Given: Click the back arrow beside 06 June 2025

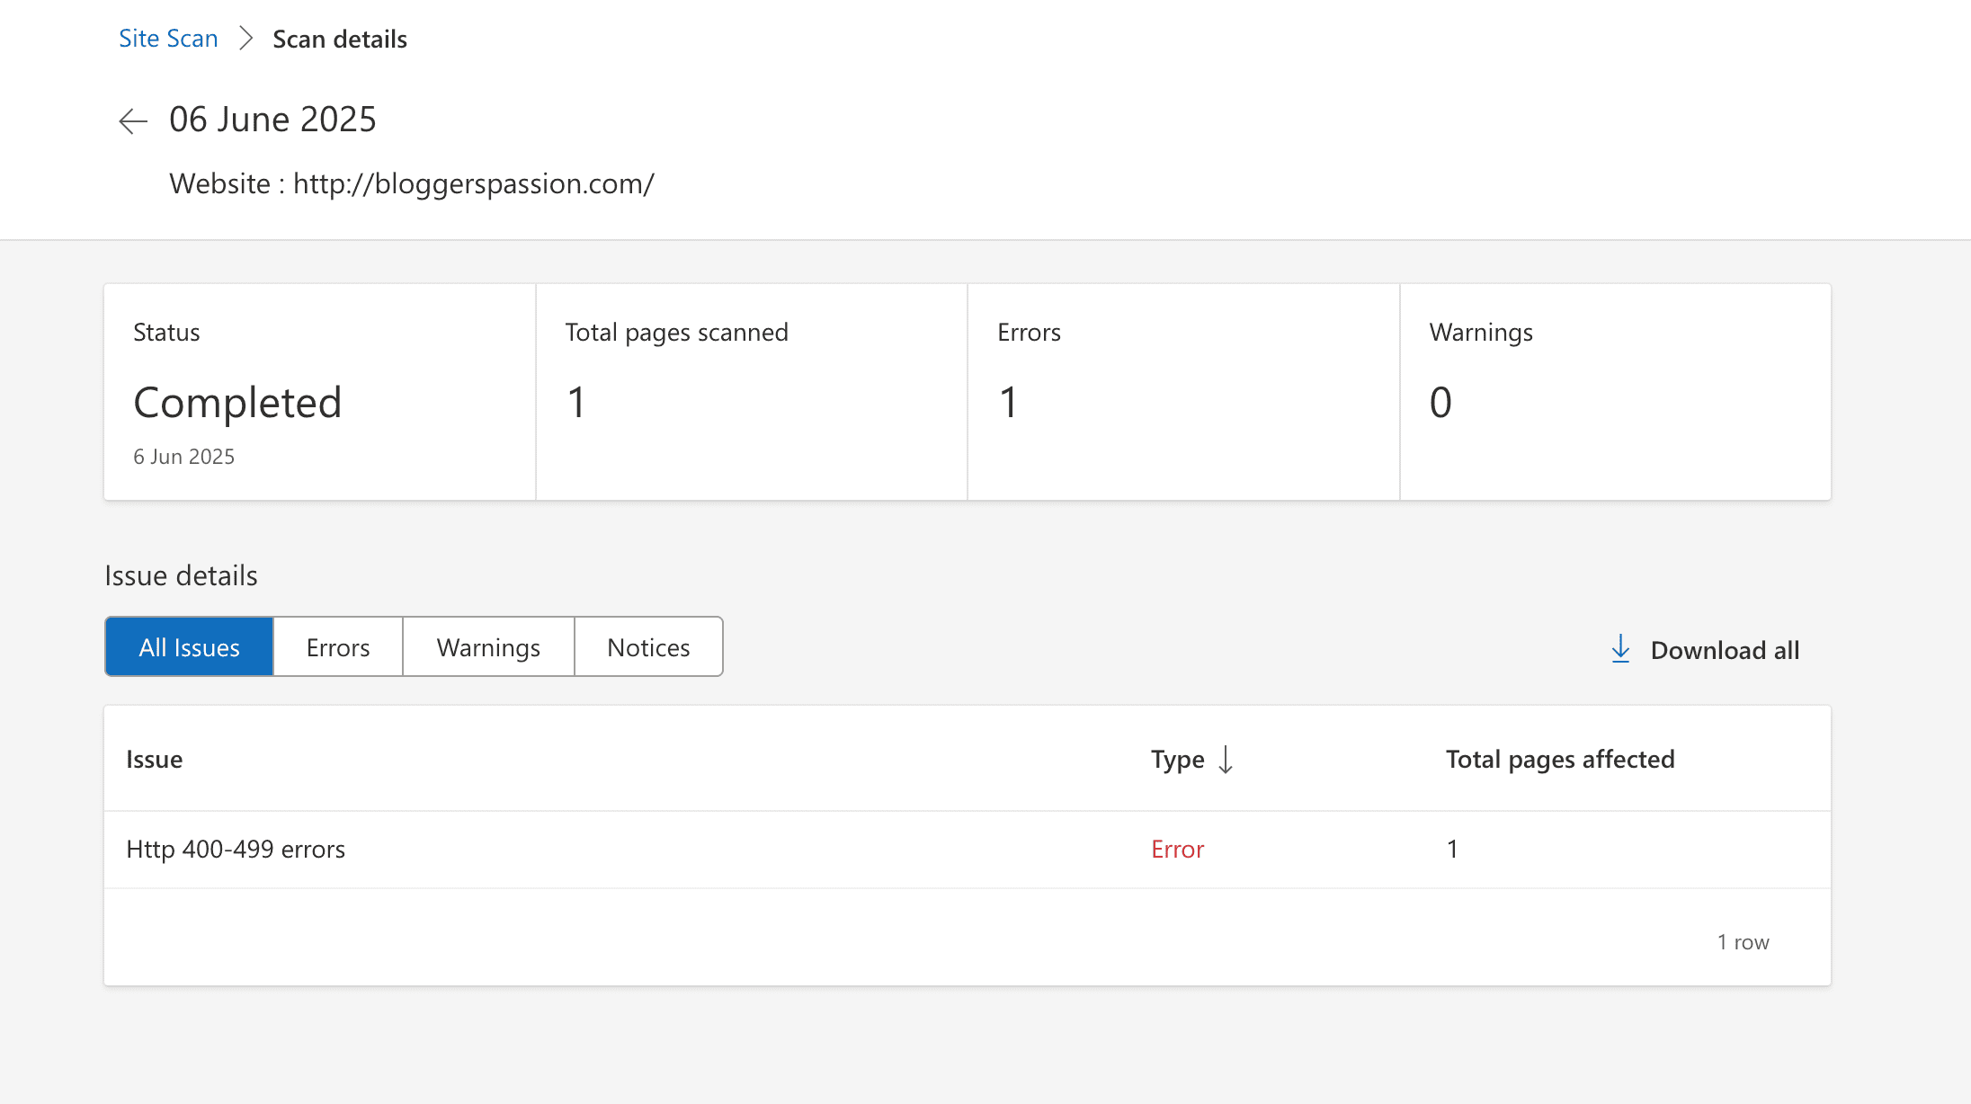Looking at the screenshot, I should (x=133, y=120).
